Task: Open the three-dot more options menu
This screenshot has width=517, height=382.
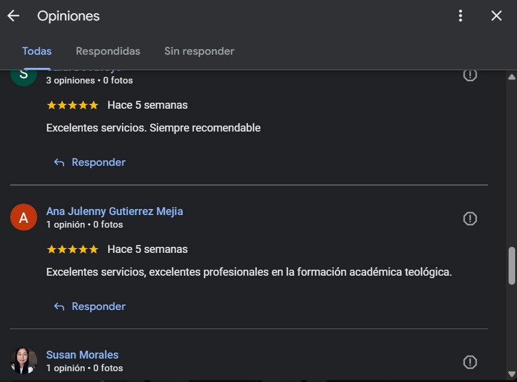Action: [461, 16]
